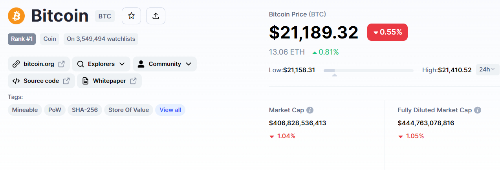Open the Source code link
This screenshot has width=500, height=170.
click(41, 81)
